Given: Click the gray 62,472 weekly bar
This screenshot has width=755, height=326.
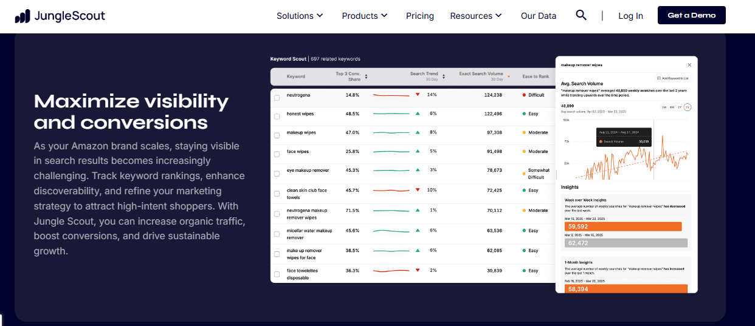Looking at the screenshot, I should coord(626,243).
